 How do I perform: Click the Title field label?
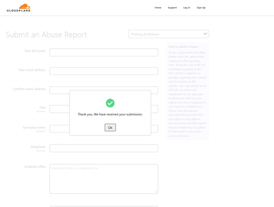[42, 107]
